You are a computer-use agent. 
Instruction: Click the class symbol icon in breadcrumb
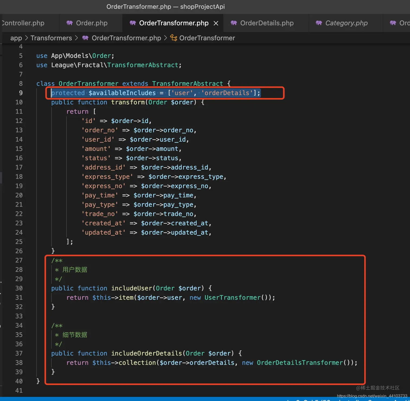(x=174, y=38)
